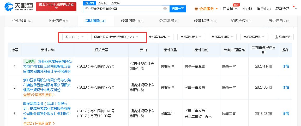Click the 案件名称 column header
Viewport: 301px width, 126px height.
coord(48,50)
